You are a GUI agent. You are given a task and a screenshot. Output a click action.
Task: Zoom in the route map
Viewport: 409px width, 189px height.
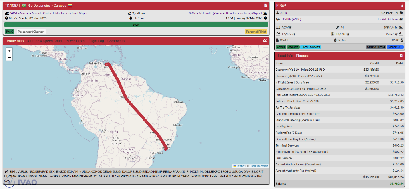tap(9, 51)
